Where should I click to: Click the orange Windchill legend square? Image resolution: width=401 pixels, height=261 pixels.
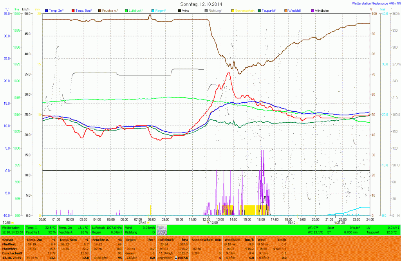pyautogui.click(x=286, y=10)
